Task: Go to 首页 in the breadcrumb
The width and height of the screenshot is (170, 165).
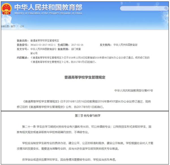Action: 13,26
